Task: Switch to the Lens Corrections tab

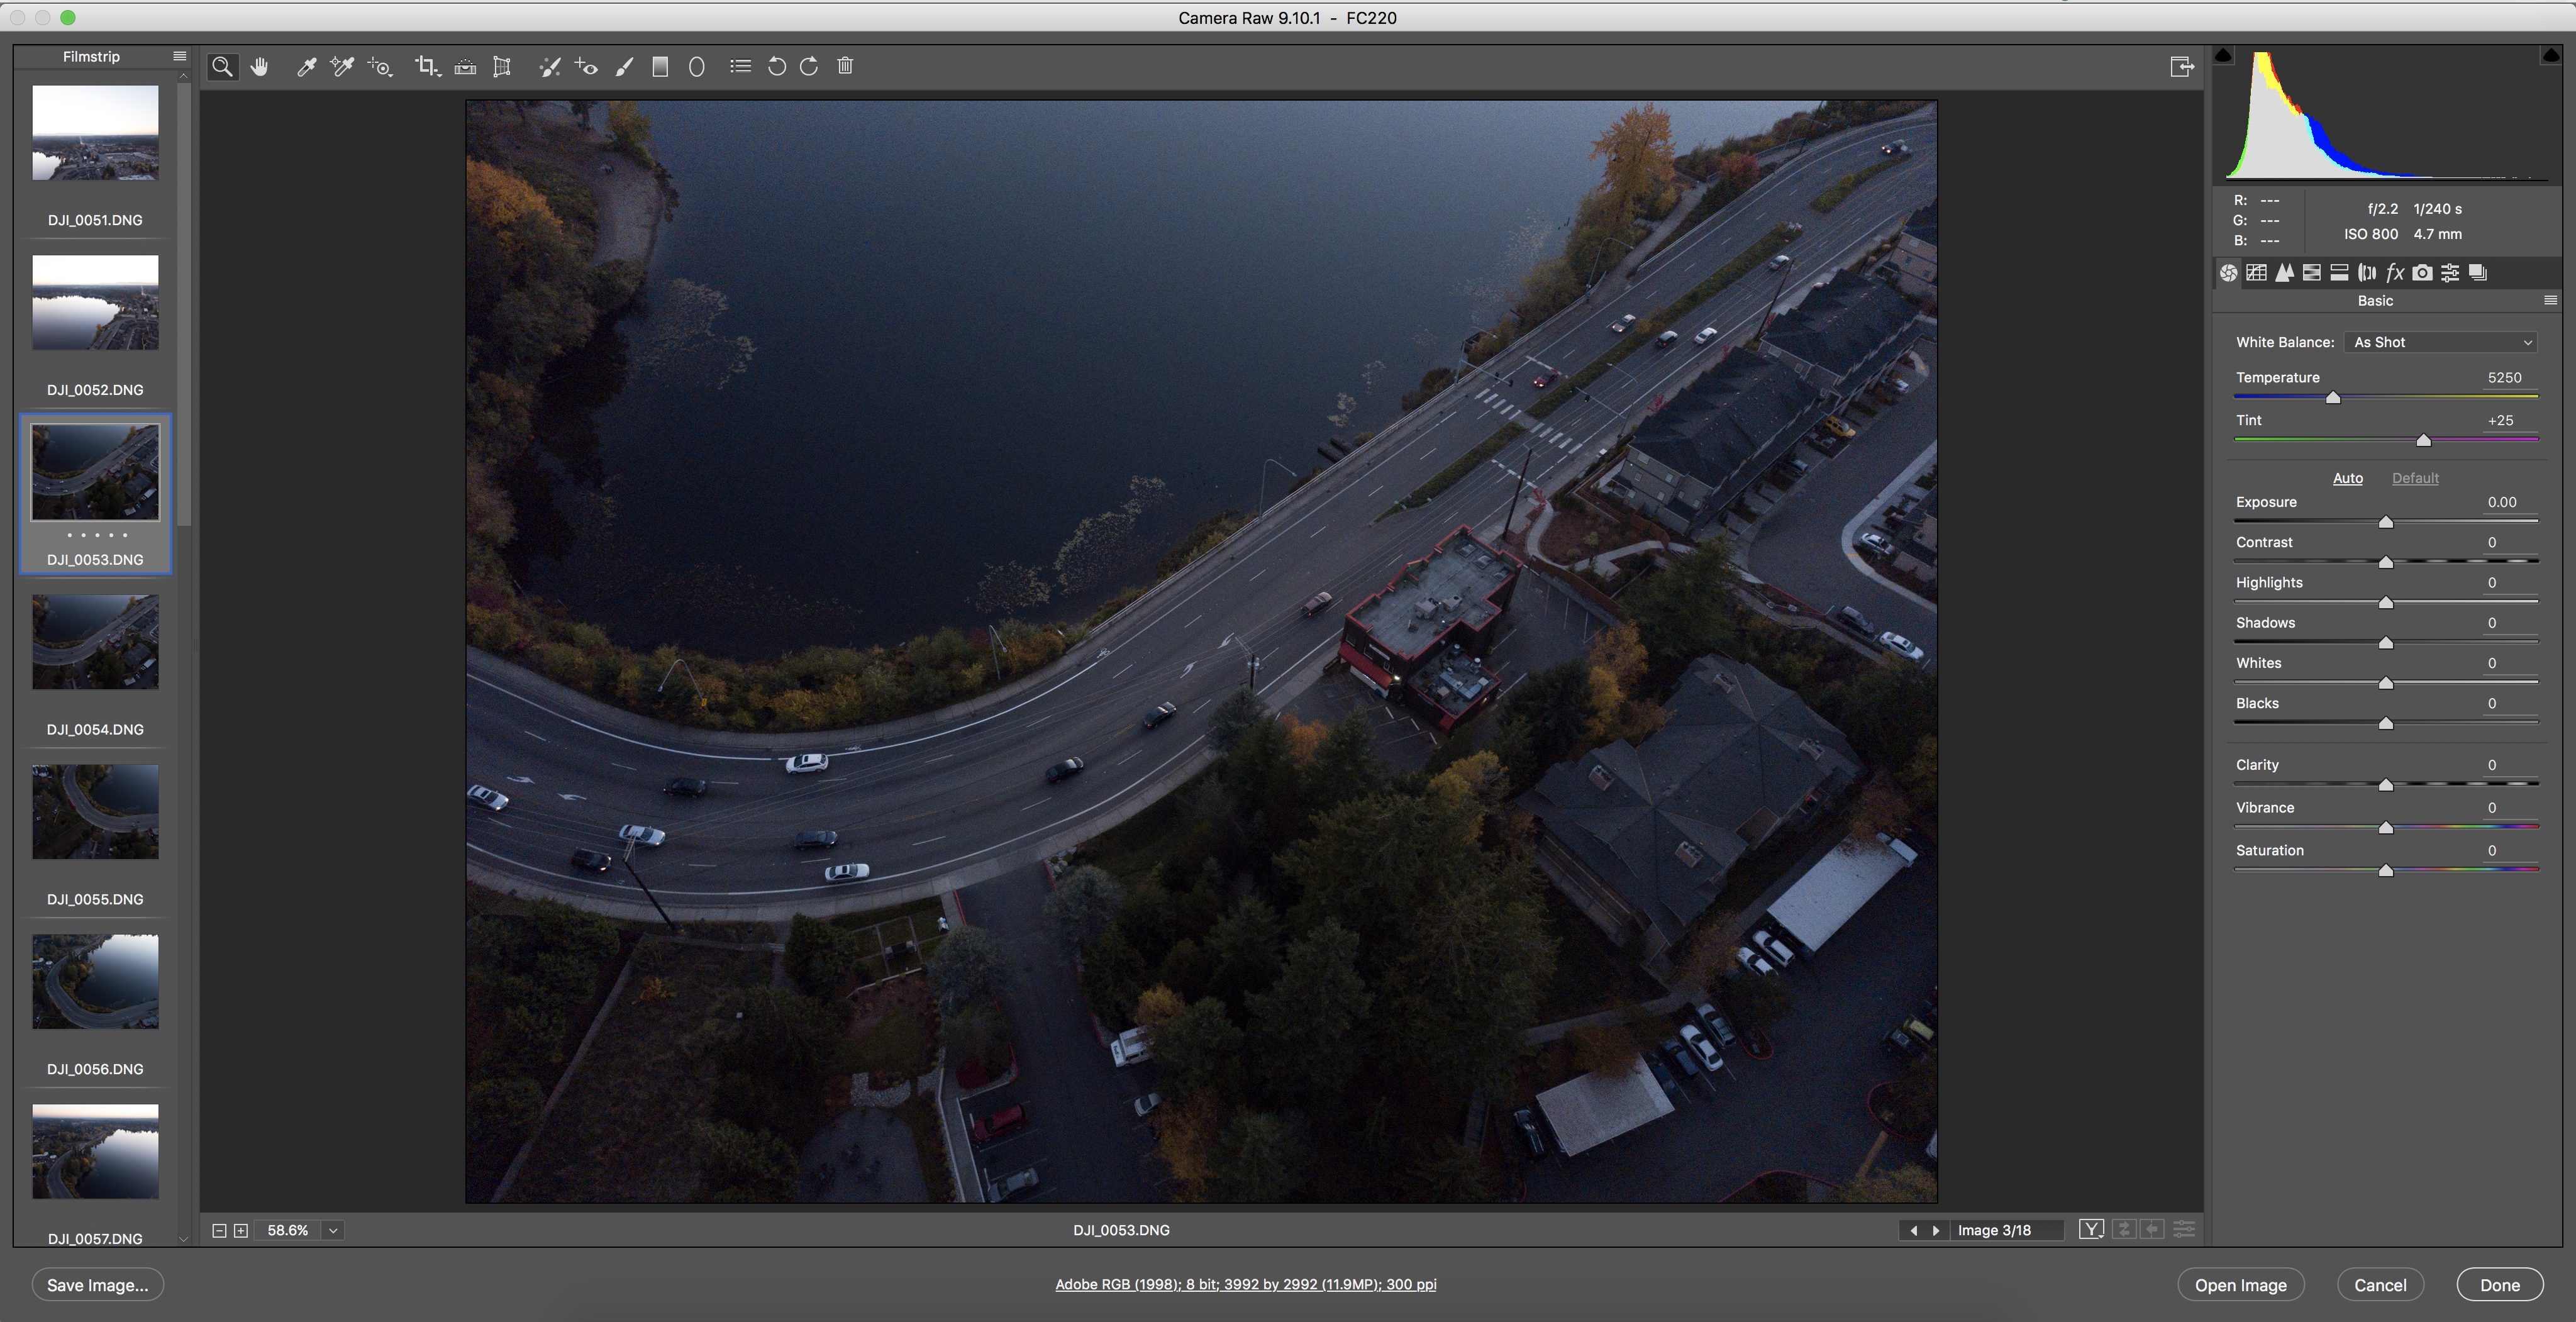Action: 2367,272
